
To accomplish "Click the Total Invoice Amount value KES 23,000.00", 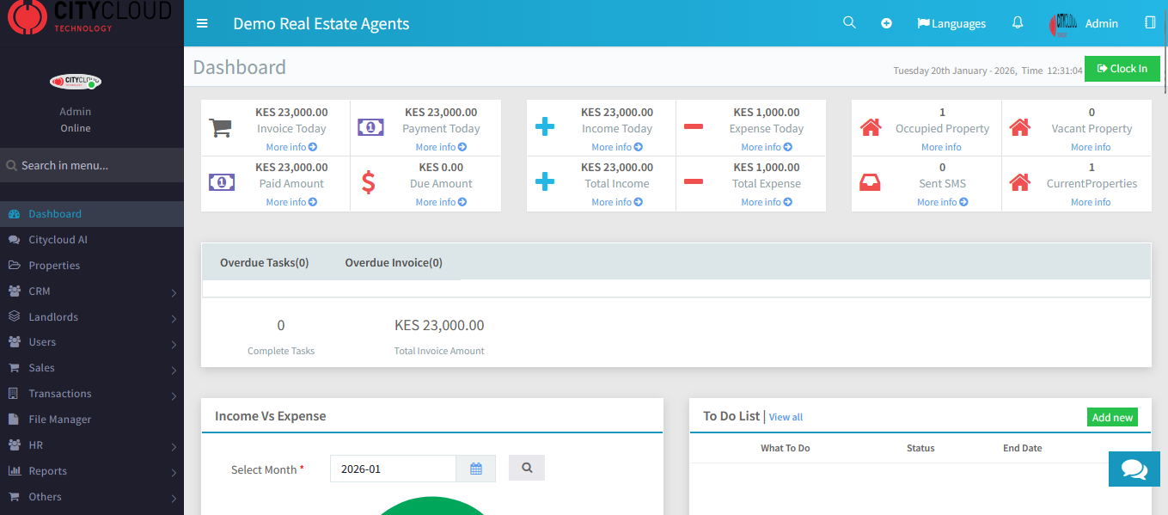I will [x=439, y=325].
